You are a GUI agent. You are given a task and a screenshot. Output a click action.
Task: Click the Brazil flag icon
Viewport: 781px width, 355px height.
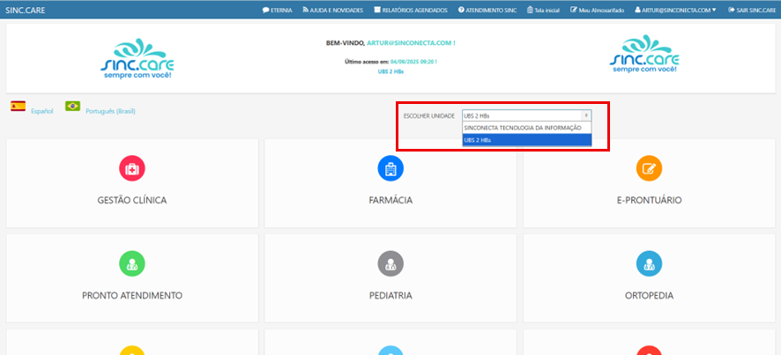pos(72,106)
